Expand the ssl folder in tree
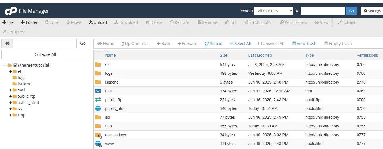 [x=10, y=109]
